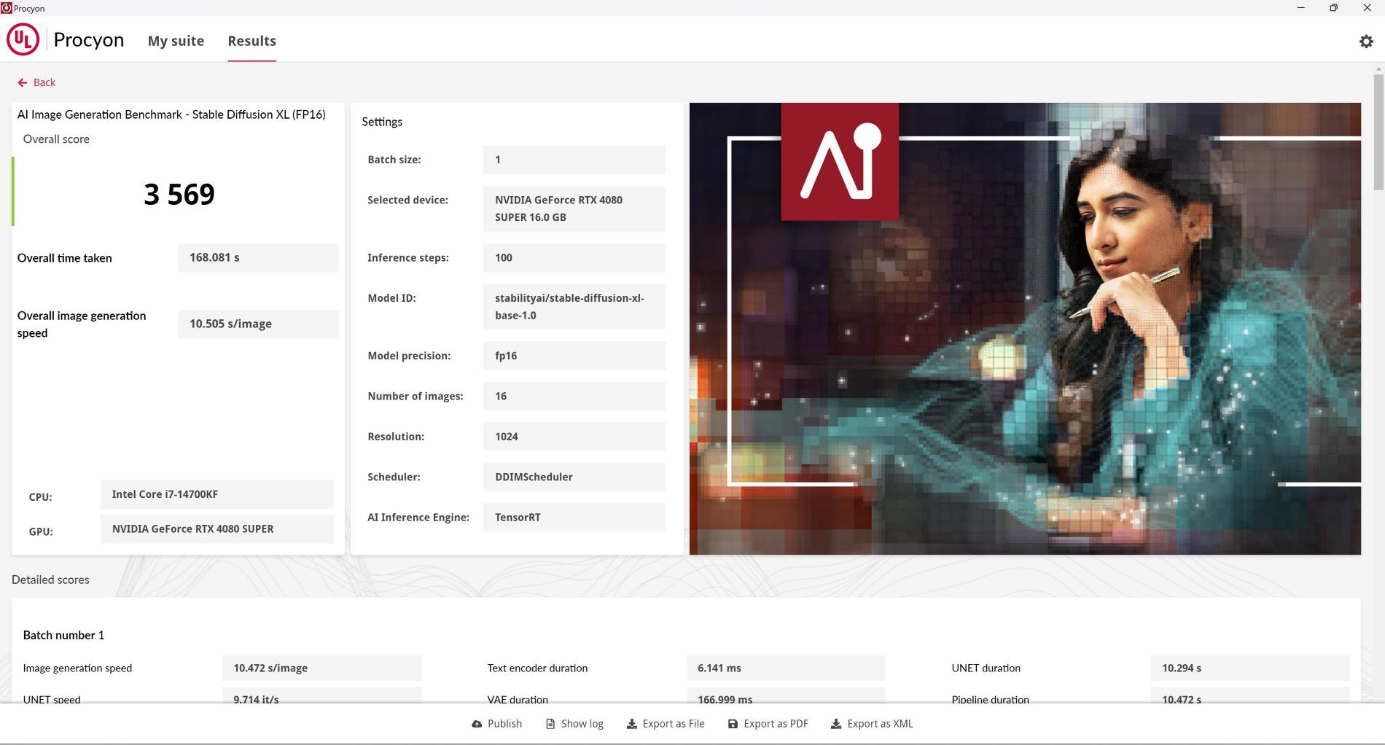Click the Batch size value field
Viewport: 1385px width, 745px height.
coord(574,160)
